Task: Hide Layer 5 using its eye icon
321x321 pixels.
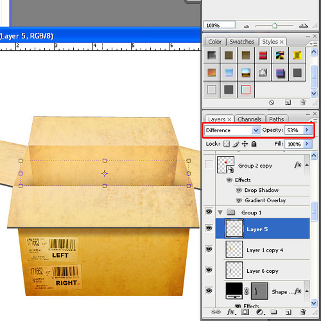Action: (x=209, y=229)
